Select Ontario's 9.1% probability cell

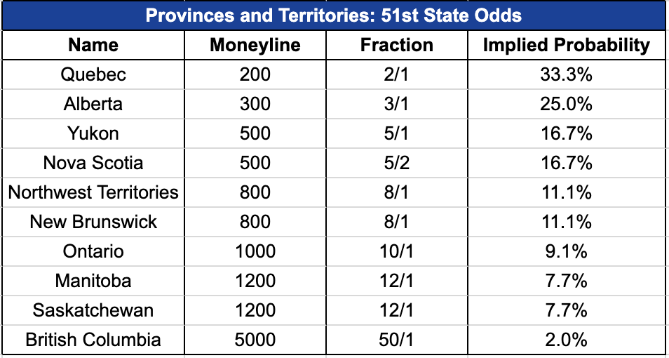click(567, 251)
